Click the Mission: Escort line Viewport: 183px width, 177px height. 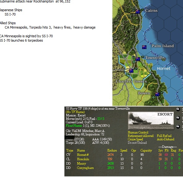point(76,115)
